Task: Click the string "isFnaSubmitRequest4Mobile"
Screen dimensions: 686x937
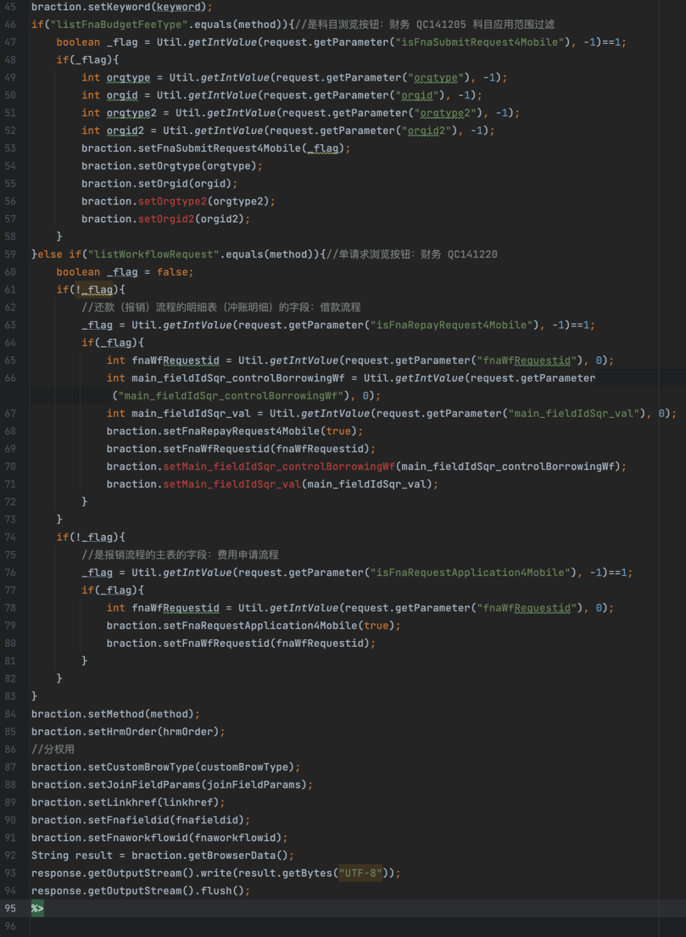Action: pyautogui.click(x=480, y=42)
